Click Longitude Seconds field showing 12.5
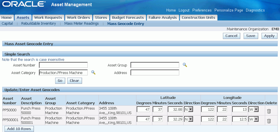Screen dimensions: 280x132 click(x=240, y=119)
